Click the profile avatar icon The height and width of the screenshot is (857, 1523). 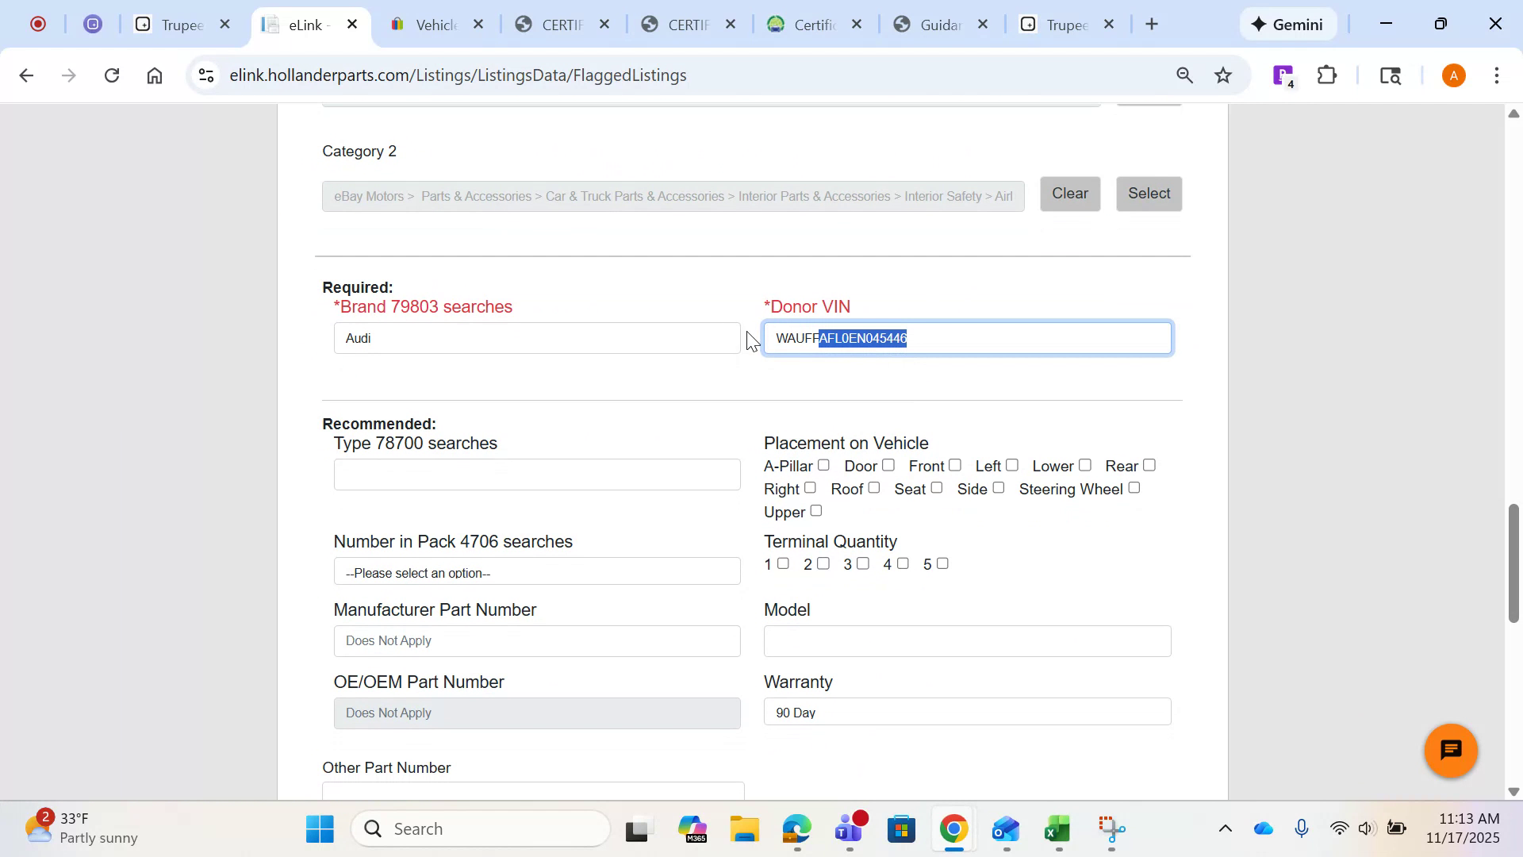click(1453, 75)
